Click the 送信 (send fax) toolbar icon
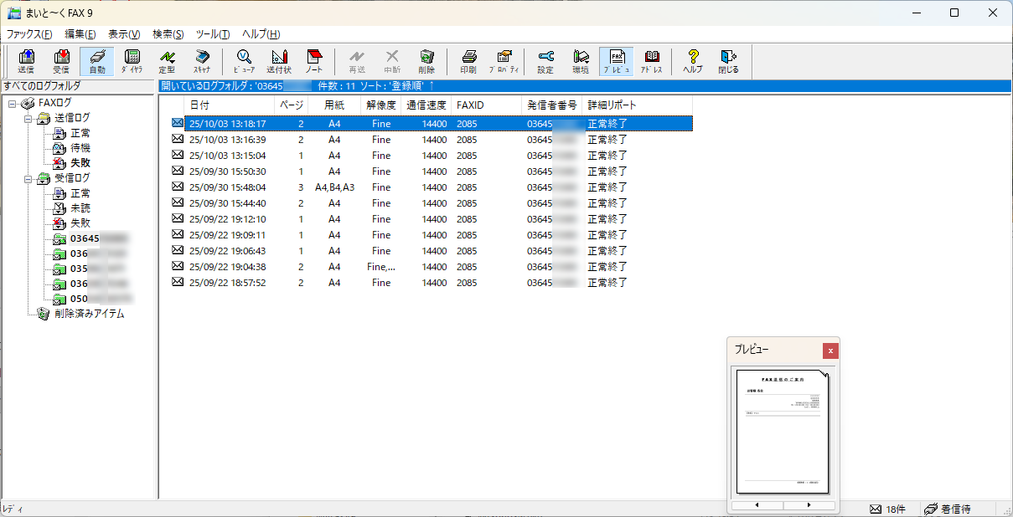1013x517 pixels. (x=26, y=61)
